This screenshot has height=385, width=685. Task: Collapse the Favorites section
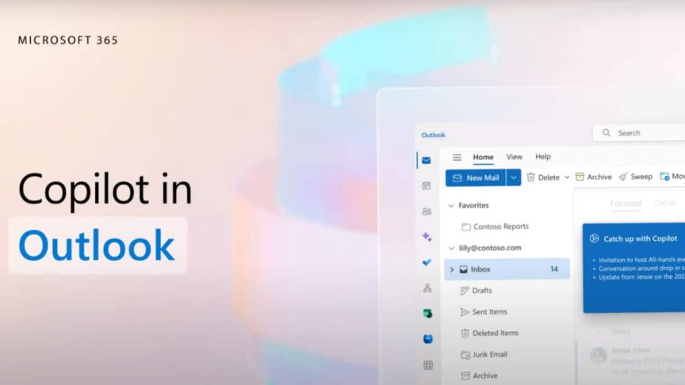click(x=451, y=206)
